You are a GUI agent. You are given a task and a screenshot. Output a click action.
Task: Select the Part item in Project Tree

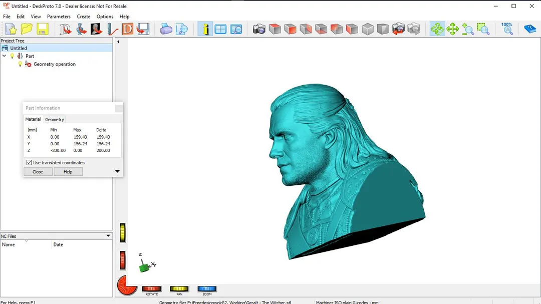point(30,56)
